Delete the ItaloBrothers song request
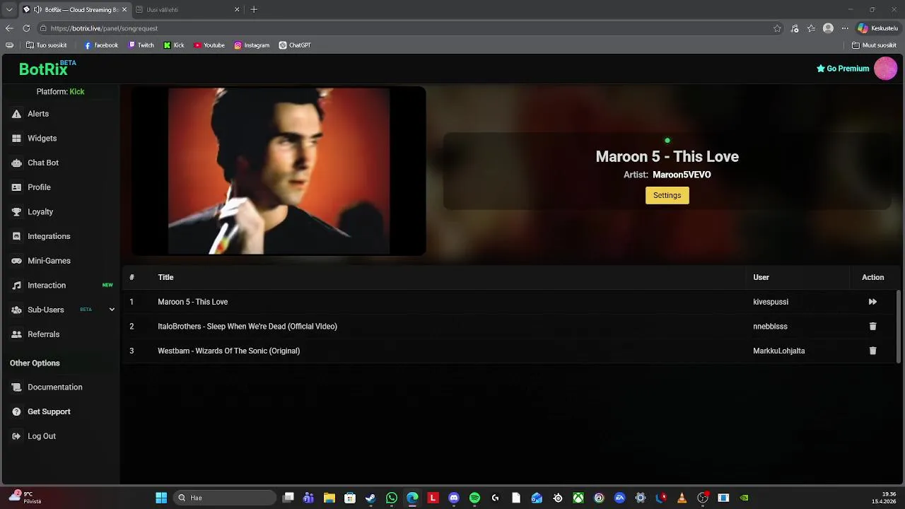Viewport: 905px width, 509px height. click(x=872, y=327)
